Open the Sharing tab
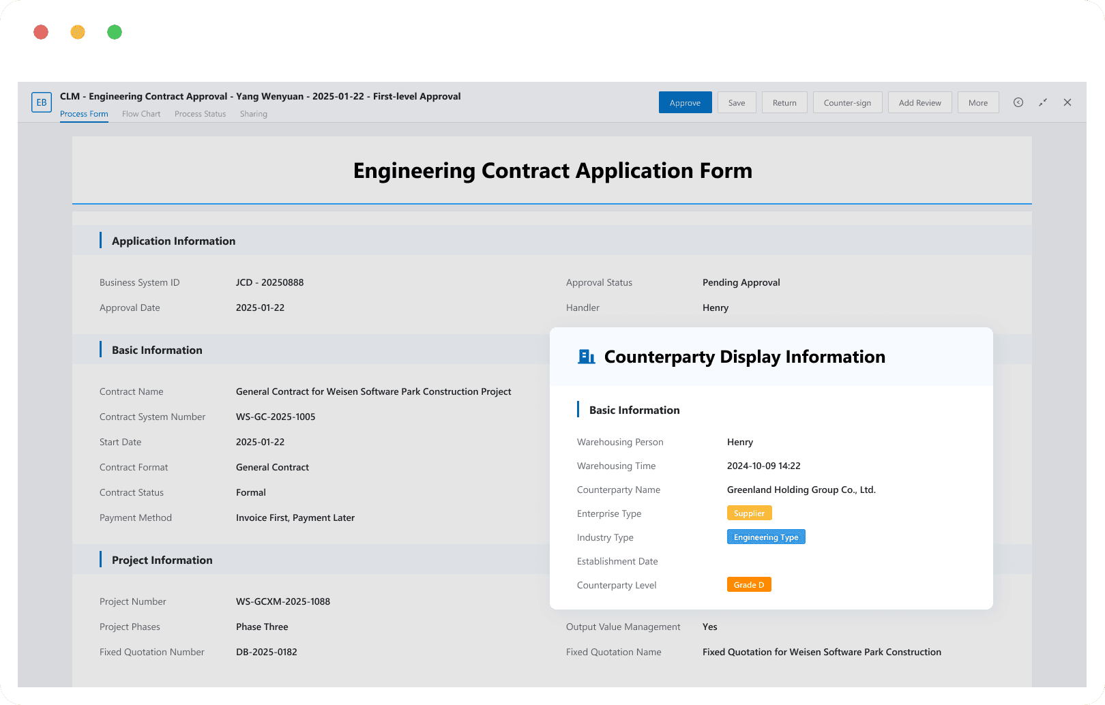 (x=254, y=114)
